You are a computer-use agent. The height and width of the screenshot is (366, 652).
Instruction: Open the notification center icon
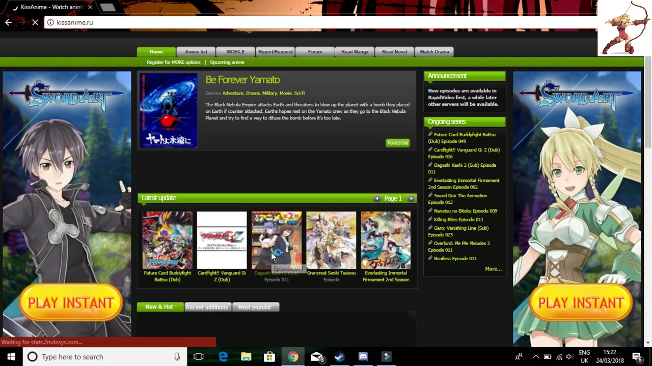tap(637, 357)
